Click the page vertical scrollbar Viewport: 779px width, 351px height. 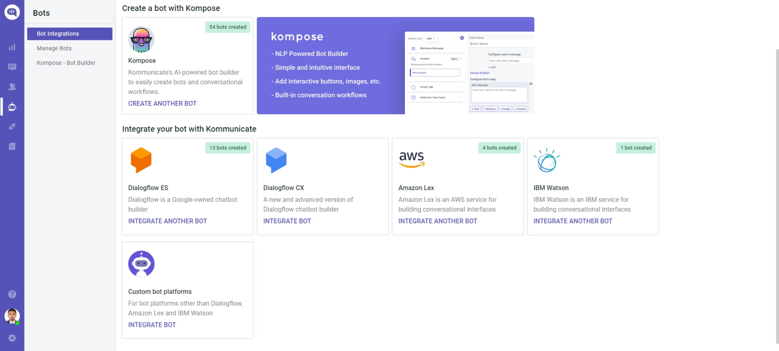777,196
